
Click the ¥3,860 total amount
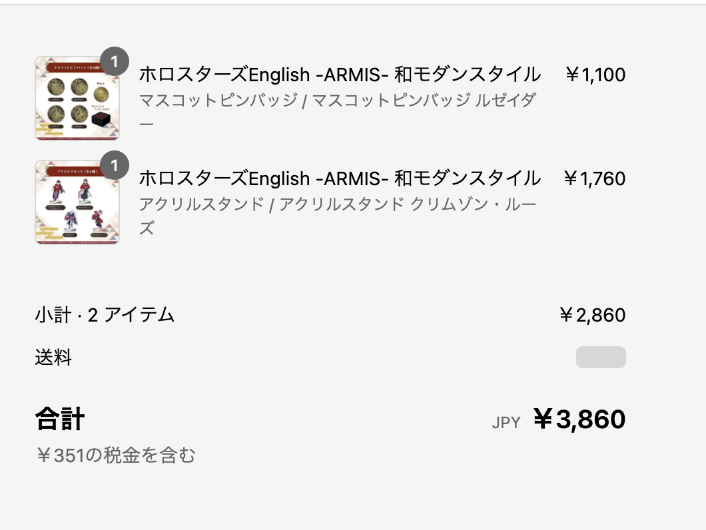579,419
